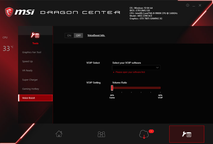Click the middle of Volume Ratio slider track

coord(136,88)
